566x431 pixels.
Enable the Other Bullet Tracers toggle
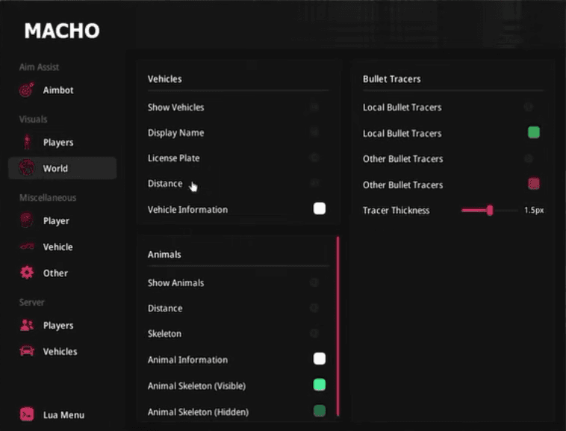coord(529,158)
